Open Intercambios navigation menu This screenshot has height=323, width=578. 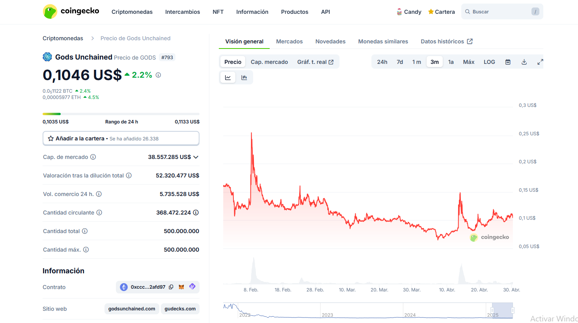183,12
